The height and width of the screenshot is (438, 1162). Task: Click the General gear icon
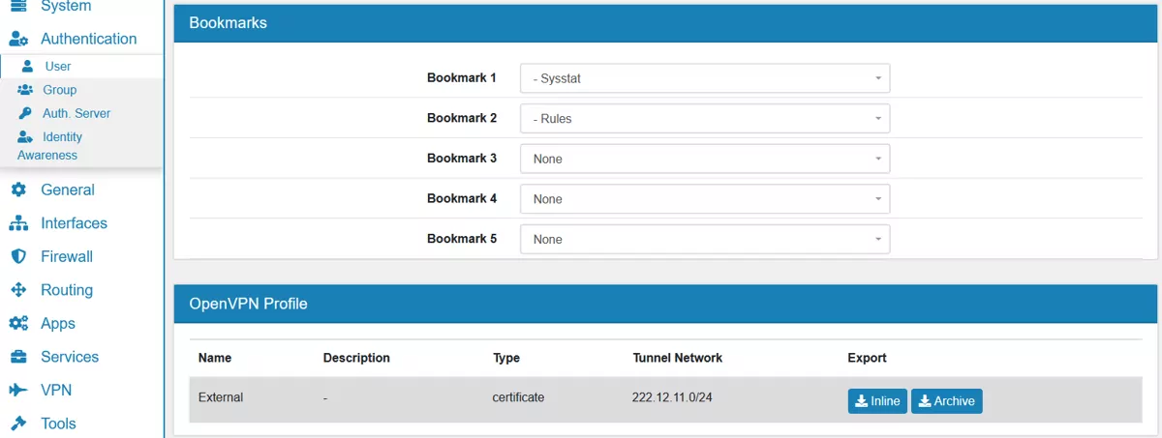tap(18, 190)
